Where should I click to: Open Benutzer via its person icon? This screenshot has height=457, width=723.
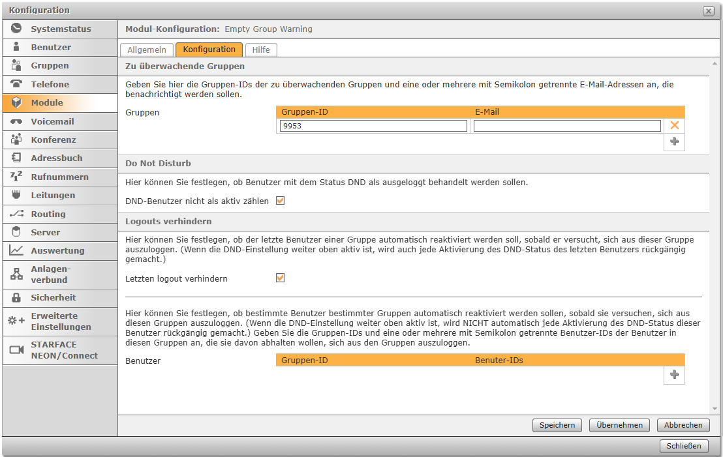pos(16,47)
